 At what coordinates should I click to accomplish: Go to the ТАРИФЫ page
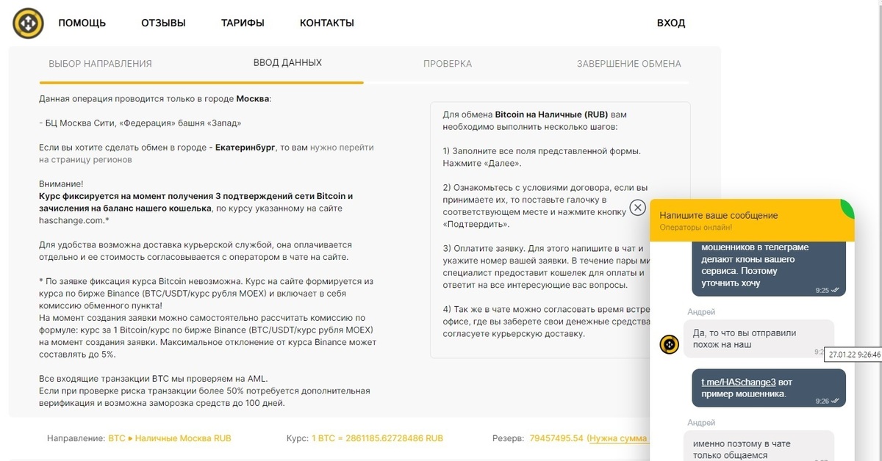pyautogui.click(x=243, y=23)
